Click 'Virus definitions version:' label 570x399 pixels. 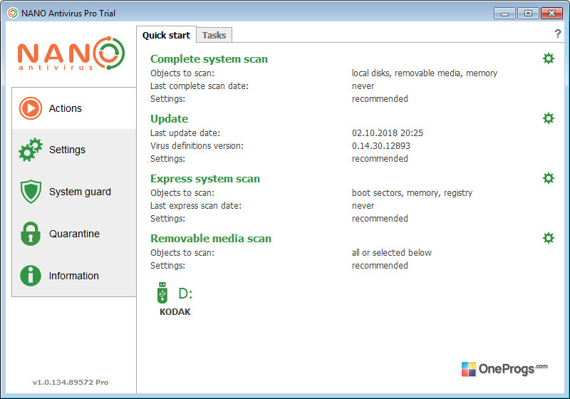coord(197,146)
